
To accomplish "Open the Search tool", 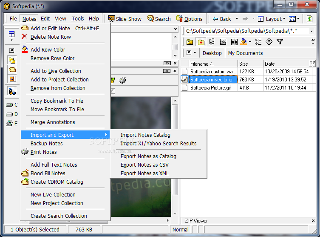I will pos(159,19).
